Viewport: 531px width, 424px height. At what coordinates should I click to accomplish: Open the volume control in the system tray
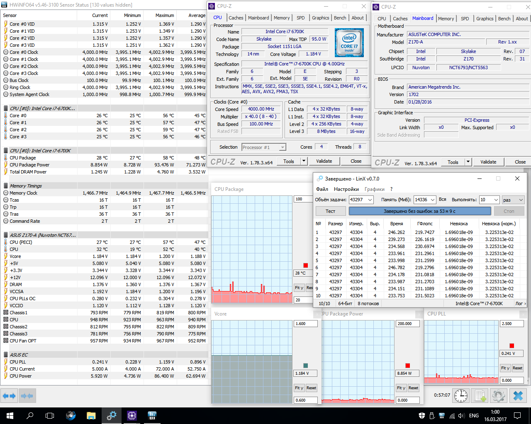pos(461,415)
